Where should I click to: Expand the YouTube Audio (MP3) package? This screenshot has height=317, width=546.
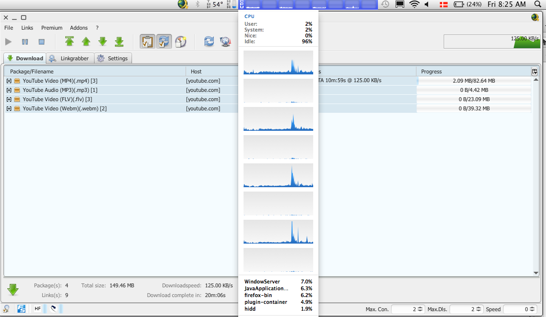pos(9,90)
